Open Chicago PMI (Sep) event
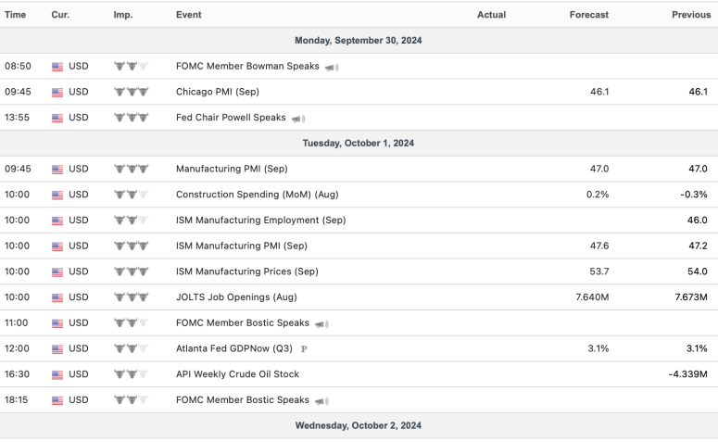Screen dimensions: 718x442 218,92
